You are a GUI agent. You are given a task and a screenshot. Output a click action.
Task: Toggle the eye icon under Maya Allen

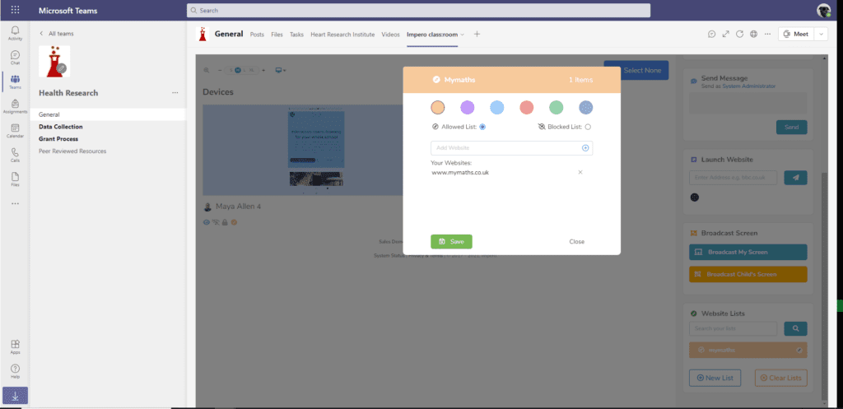tap(207, 222)
